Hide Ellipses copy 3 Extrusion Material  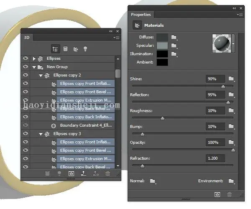tap(26, 158)
